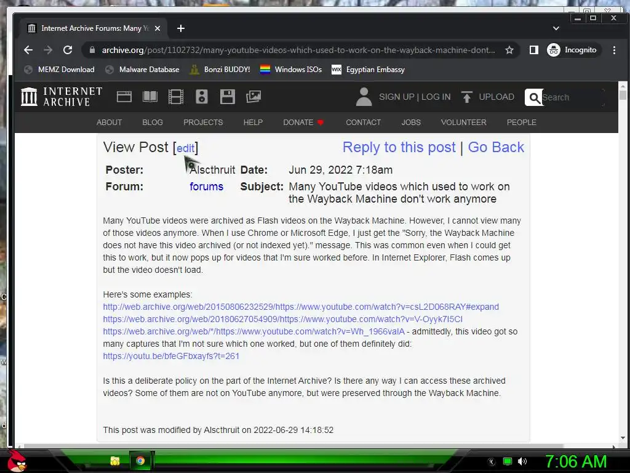
Task: Reload the page
Action: (x=68, y=50)
